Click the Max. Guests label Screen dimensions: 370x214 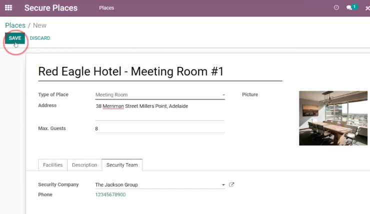click(52, 129)
